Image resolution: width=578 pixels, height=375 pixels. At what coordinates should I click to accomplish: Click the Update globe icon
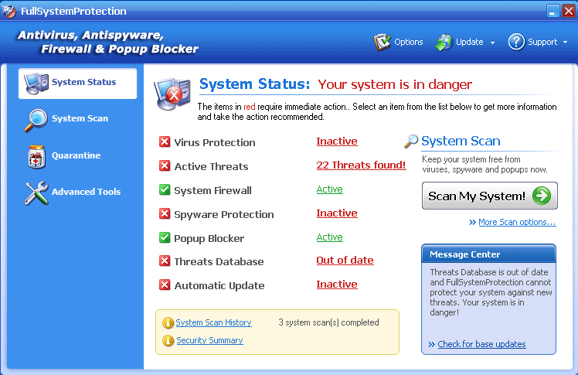pyautogui.click(x=444, y=42)
